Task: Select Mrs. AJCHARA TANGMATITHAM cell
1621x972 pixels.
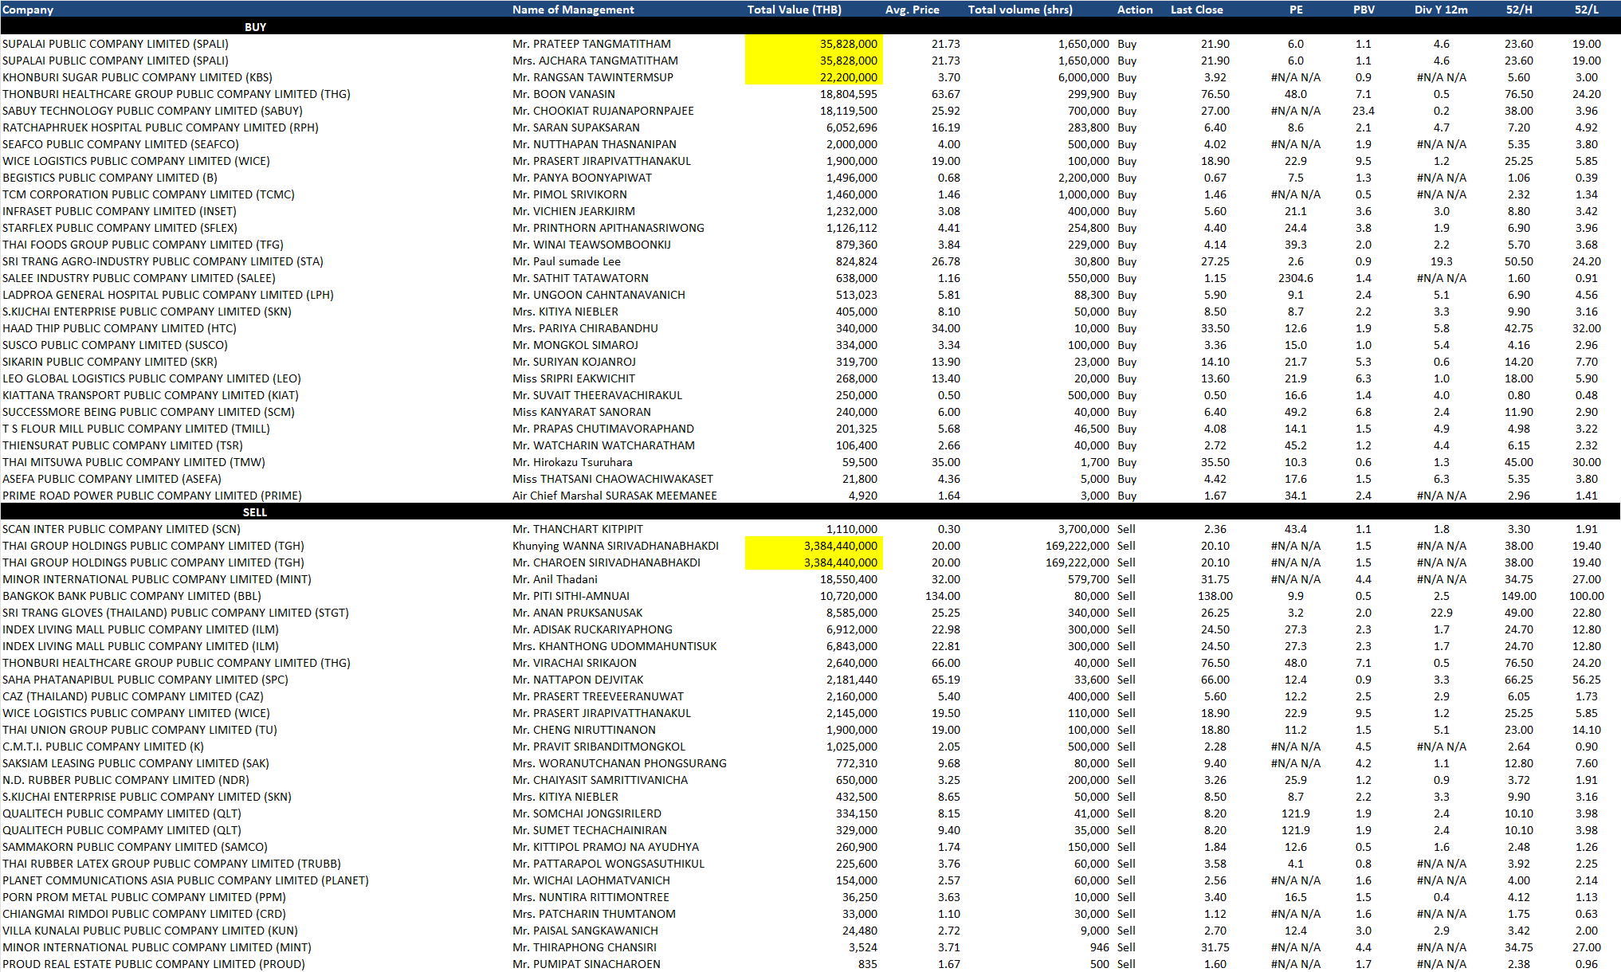Action: 595,61
